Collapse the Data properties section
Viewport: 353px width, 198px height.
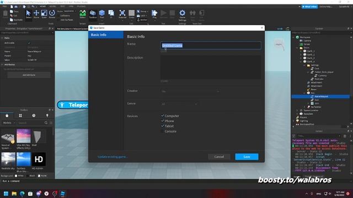2,38
